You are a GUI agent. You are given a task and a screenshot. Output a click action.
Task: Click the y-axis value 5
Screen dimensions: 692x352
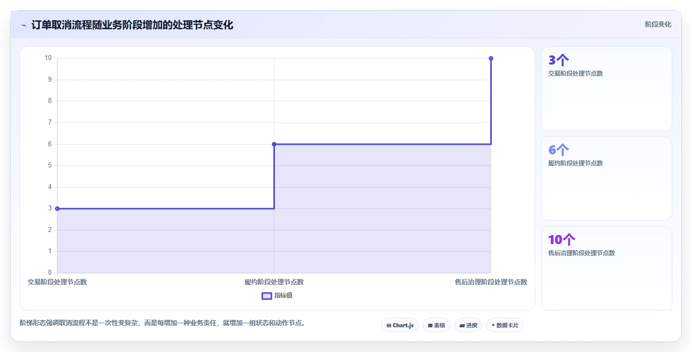[x=49, y=165]
